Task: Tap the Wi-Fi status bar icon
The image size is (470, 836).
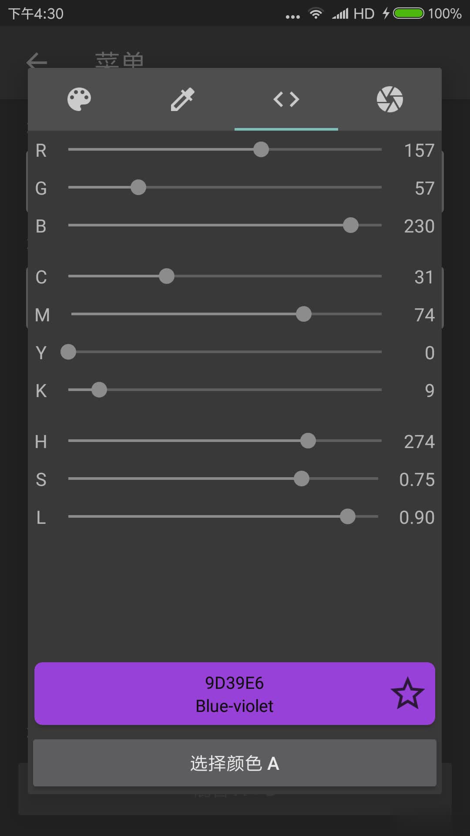Action: (x=316, y=13)
